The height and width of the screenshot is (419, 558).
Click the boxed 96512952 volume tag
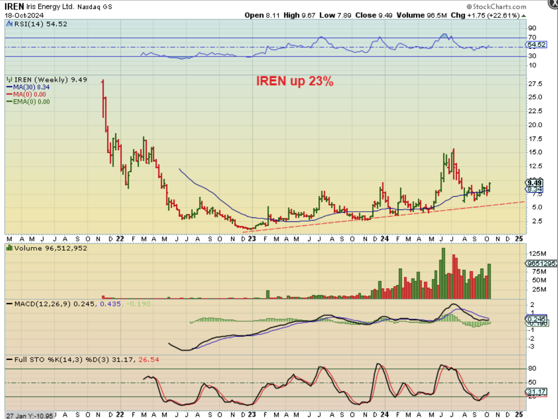point(542,263)
